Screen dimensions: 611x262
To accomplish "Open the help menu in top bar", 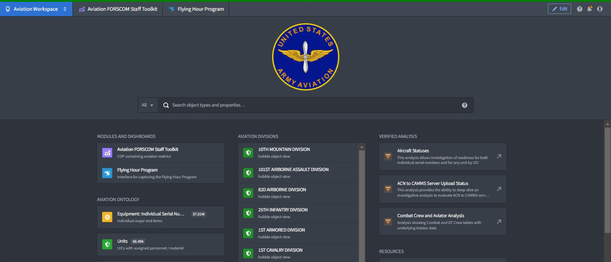I will 580,9.
